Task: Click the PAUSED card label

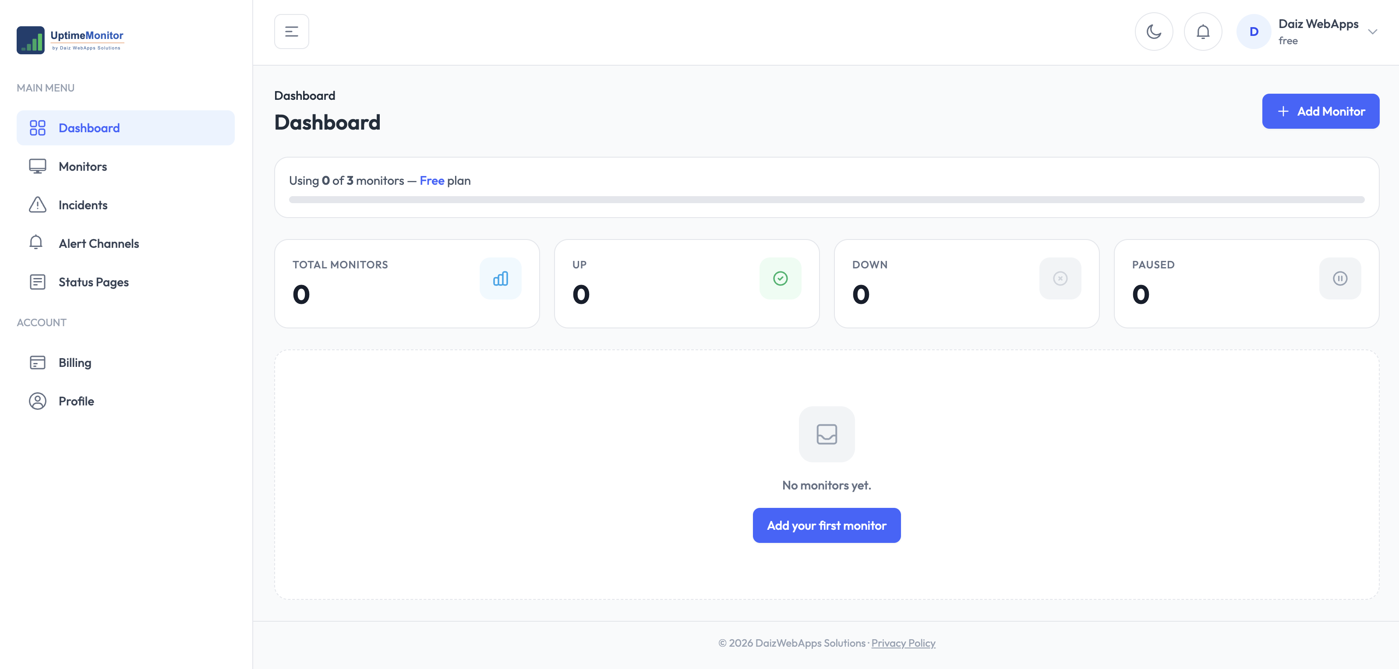Action: coord(1153,264)
